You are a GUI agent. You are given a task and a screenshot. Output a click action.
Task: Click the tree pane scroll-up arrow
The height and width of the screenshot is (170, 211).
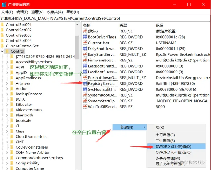(77, 24)
